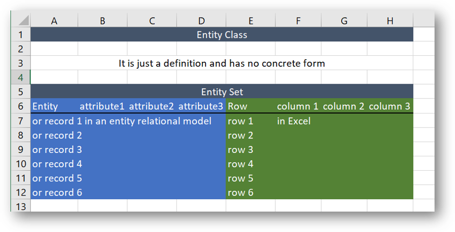Click the 'row 4' cell
455x232 pixels.
[250, 164]
